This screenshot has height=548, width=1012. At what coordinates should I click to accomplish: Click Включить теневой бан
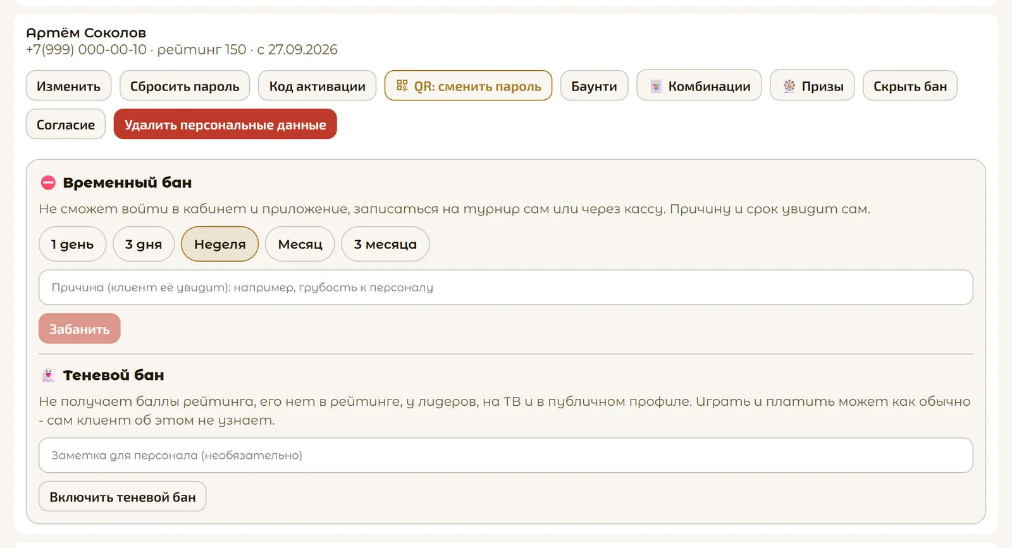tap(123, 497)
